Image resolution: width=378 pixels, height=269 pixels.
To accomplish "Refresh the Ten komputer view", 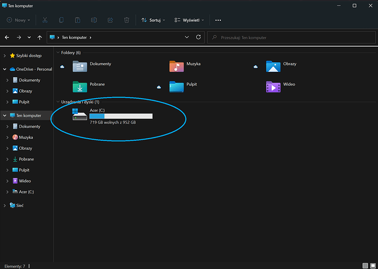I will point(198,37).
